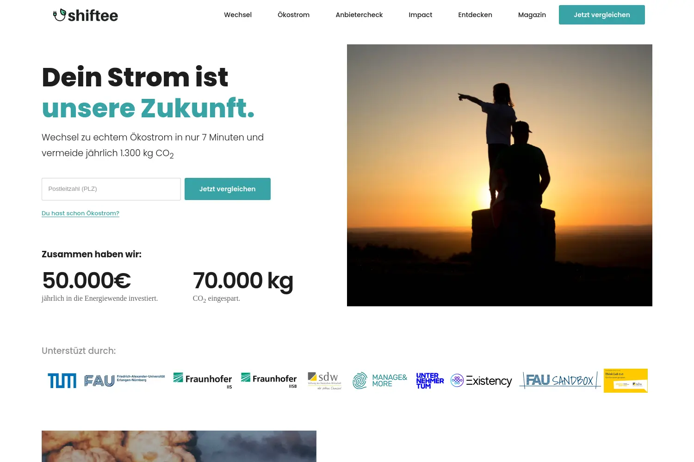Follow the 'Du hast schon Ökostrom?' link
This screenshot has height=462, width=694.
81,213
